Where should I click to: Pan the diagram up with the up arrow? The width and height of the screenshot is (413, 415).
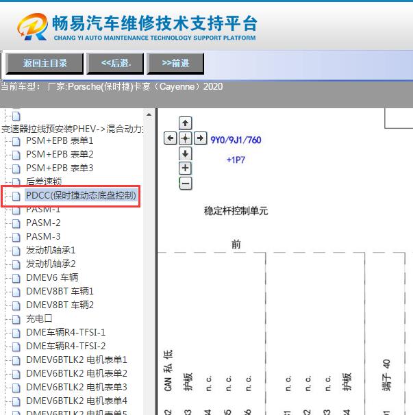(186, 123)
